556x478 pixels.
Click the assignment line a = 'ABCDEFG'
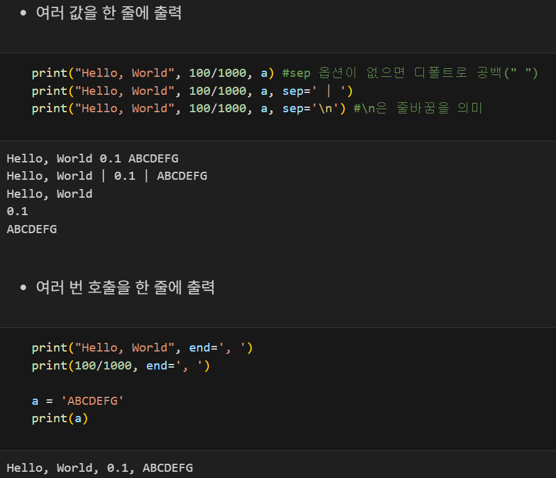click(77, 401)
